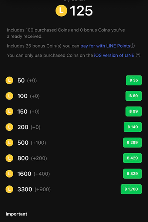This screenshot has height=222, width=148.
Task: Tap the coin icon for 100 coins
Action: click(9, 96)
